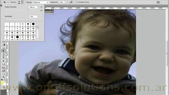
Task: Collapse the brush preset picker dropdown arrow
Action: pyautogui.click(x=22, y=2)
